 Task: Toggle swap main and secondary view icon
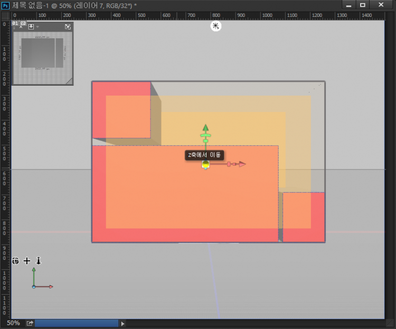click(x=68, y=26)
